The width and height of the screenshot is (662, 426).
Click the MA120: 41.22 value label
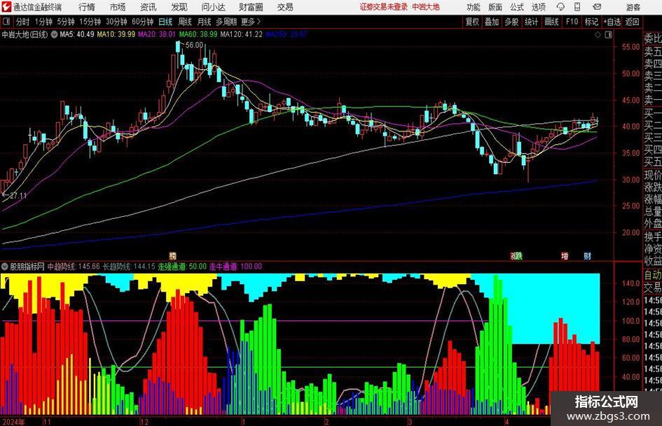tap(241, 34)
